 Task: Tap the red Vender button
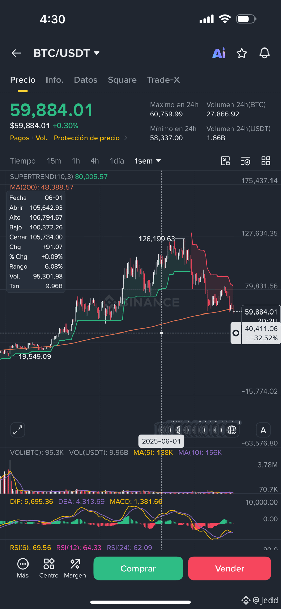click(230, 568)
